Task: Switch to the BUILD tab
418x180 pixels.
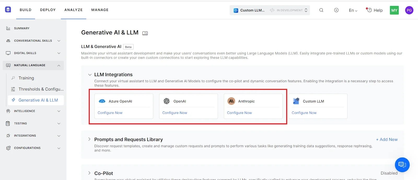Action: (x=26, y=10)
